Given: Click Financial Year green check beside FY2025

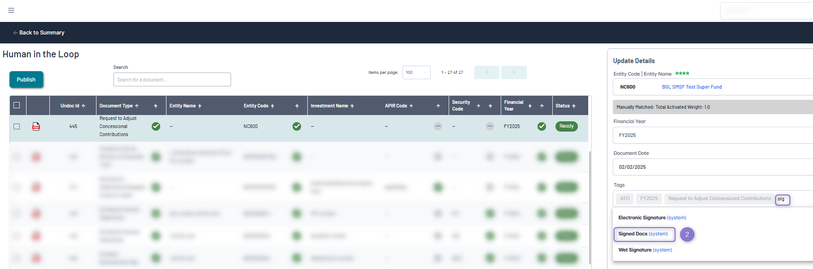Looking at the screenshot, I should coord(542,127).
